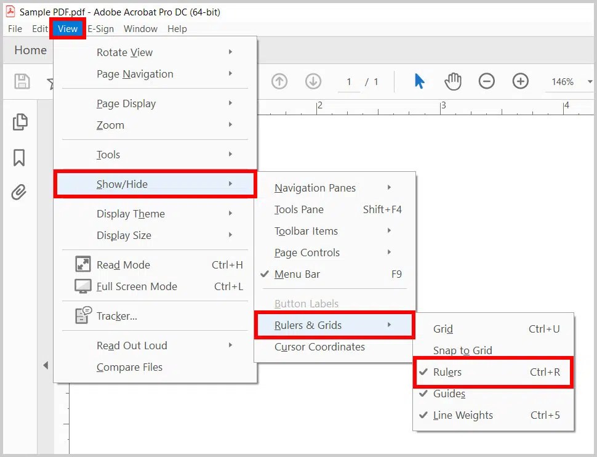Select the Hand pan tool
The height and width of the screenshot is (457, 597).
453,81
